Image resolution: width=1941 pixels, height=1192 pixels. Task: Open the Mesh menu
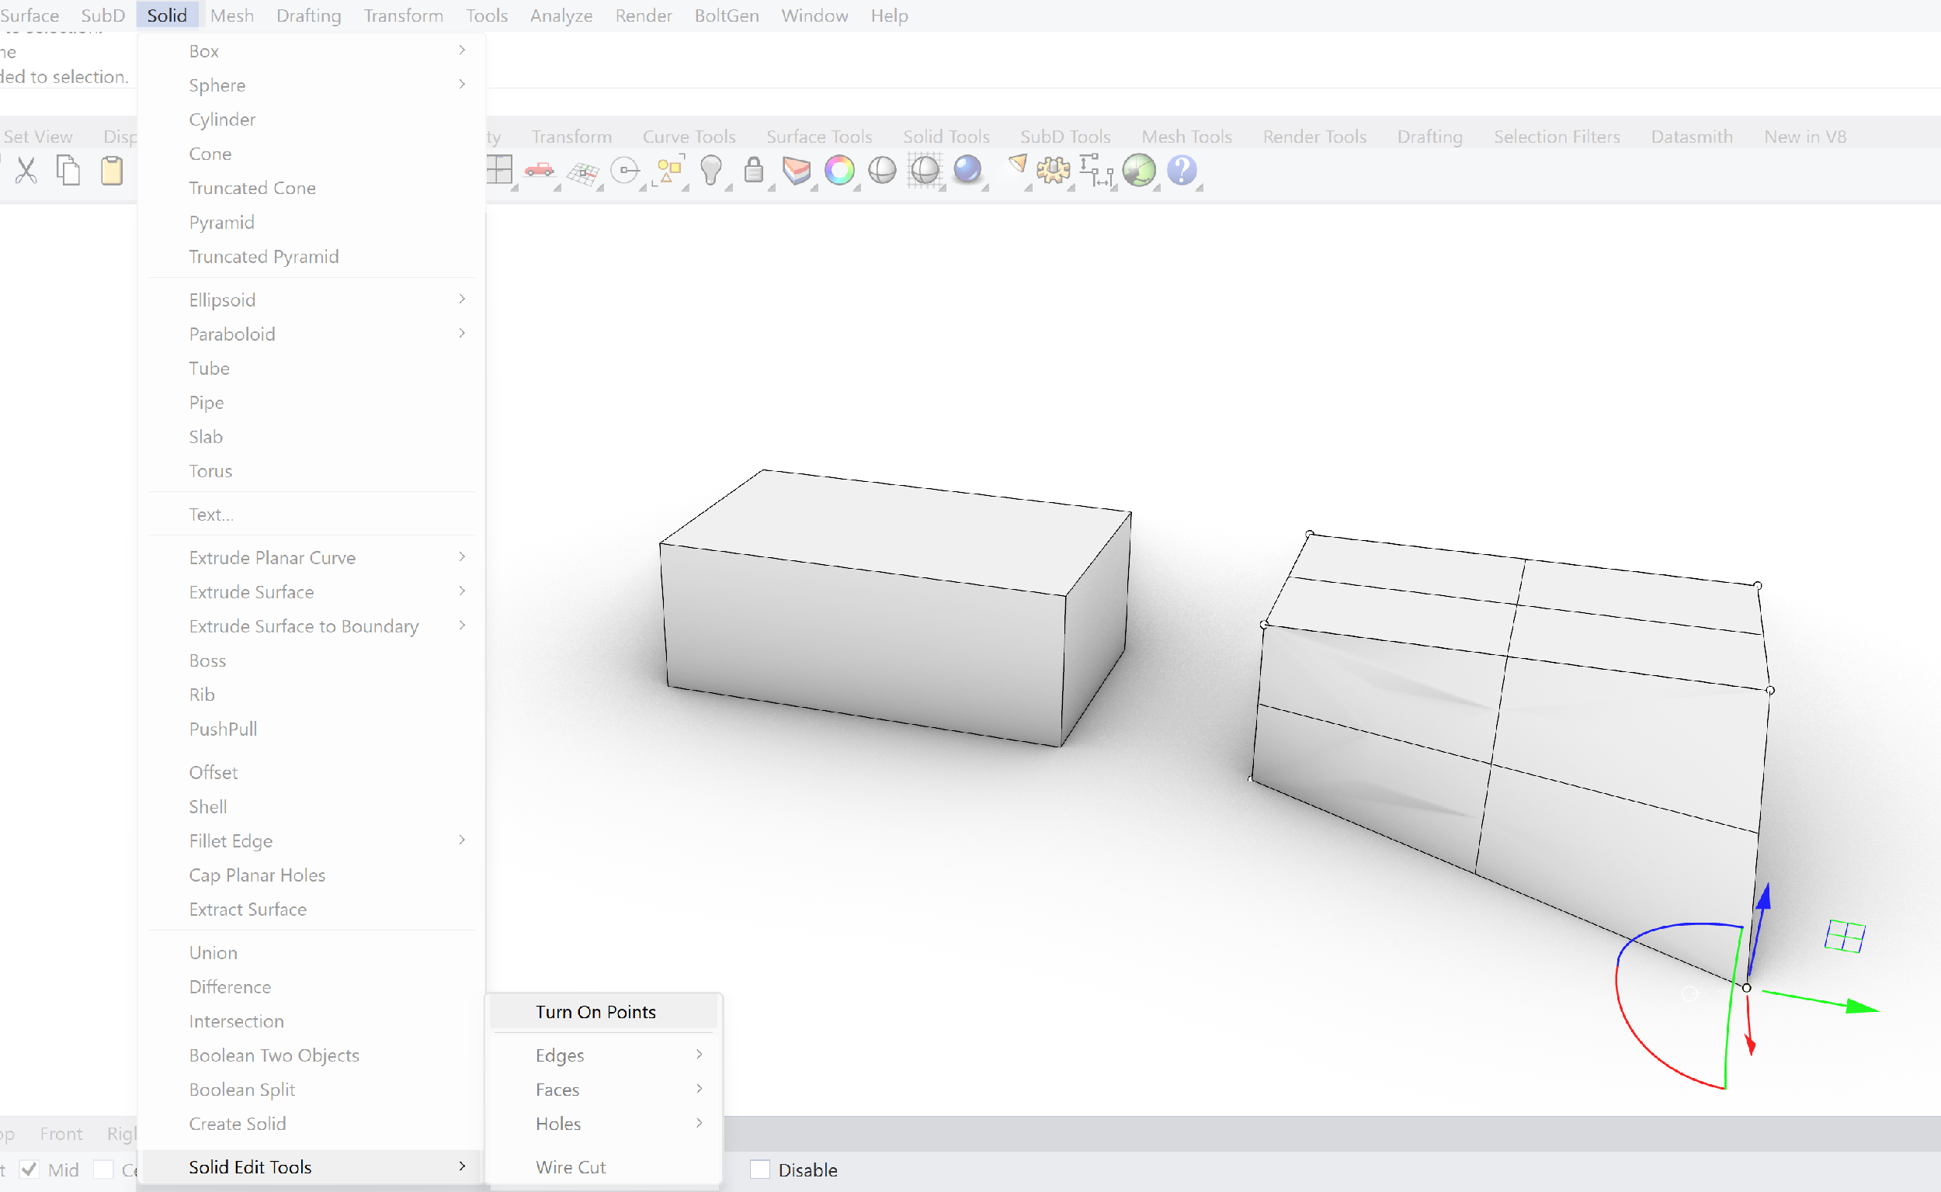point(231,15)
